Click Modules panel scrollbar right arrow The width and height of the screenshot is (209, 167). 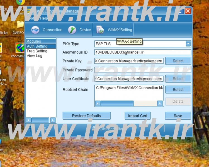point(53,120)
